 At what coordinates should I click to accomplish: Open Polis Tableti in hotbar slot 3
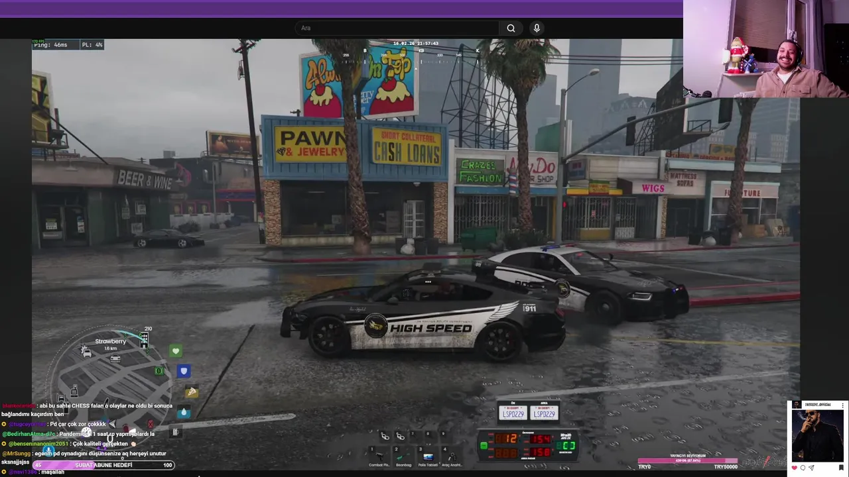[428, 457]
